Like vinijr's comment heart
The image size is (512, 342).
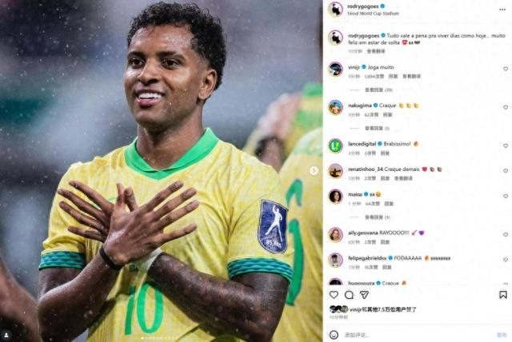pos(506,69)
